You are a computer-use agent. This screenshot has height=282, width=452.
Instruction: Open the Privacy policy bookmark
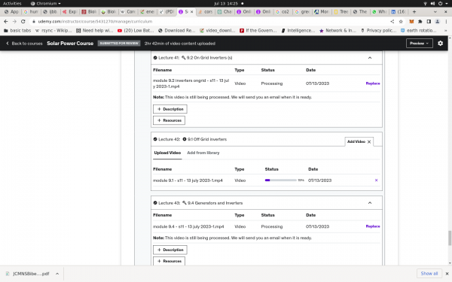(379, 31)
